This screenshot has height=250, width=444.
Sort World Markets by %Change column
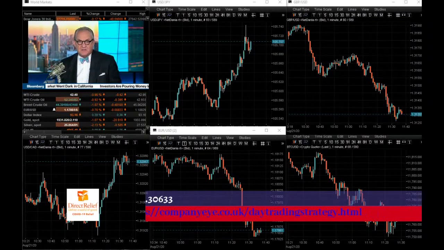(93, 14)
